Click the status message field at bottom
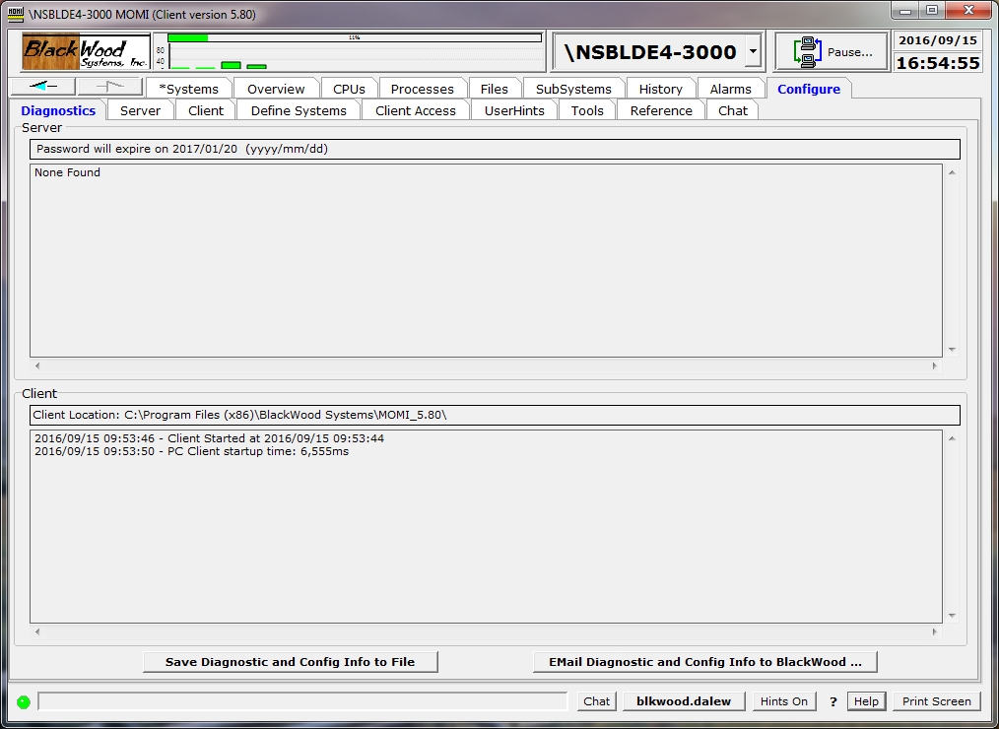This screenshot has width=999, height=729. tap(302, 701)
